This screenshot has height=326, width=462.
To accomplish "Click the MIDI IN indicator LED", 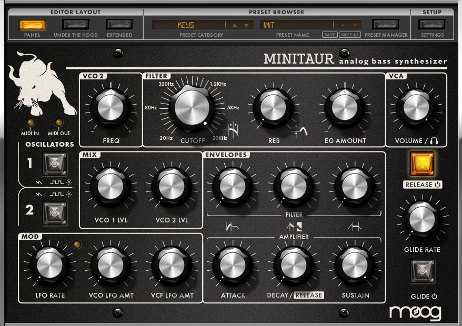I will coord(31,123).
